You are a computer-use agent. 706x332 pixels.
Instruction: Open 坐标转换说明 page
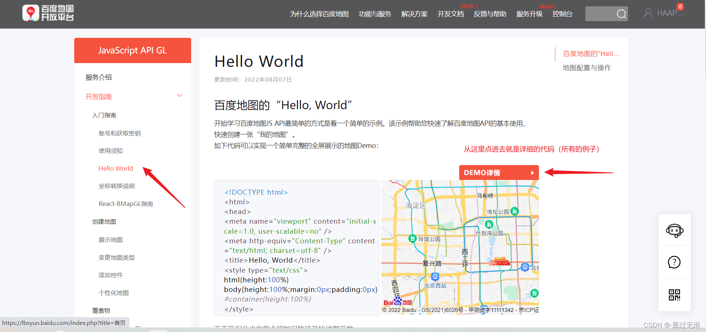coord(117,186)
